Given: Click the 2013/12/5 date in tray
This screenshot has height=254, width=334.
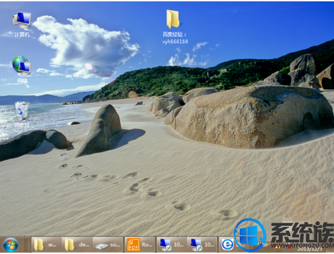Looking at the screenshot, I should point(310,249).
